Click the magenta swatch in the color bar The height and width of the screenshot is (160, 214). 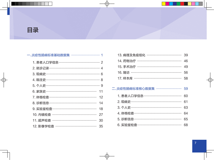(167, 4)
